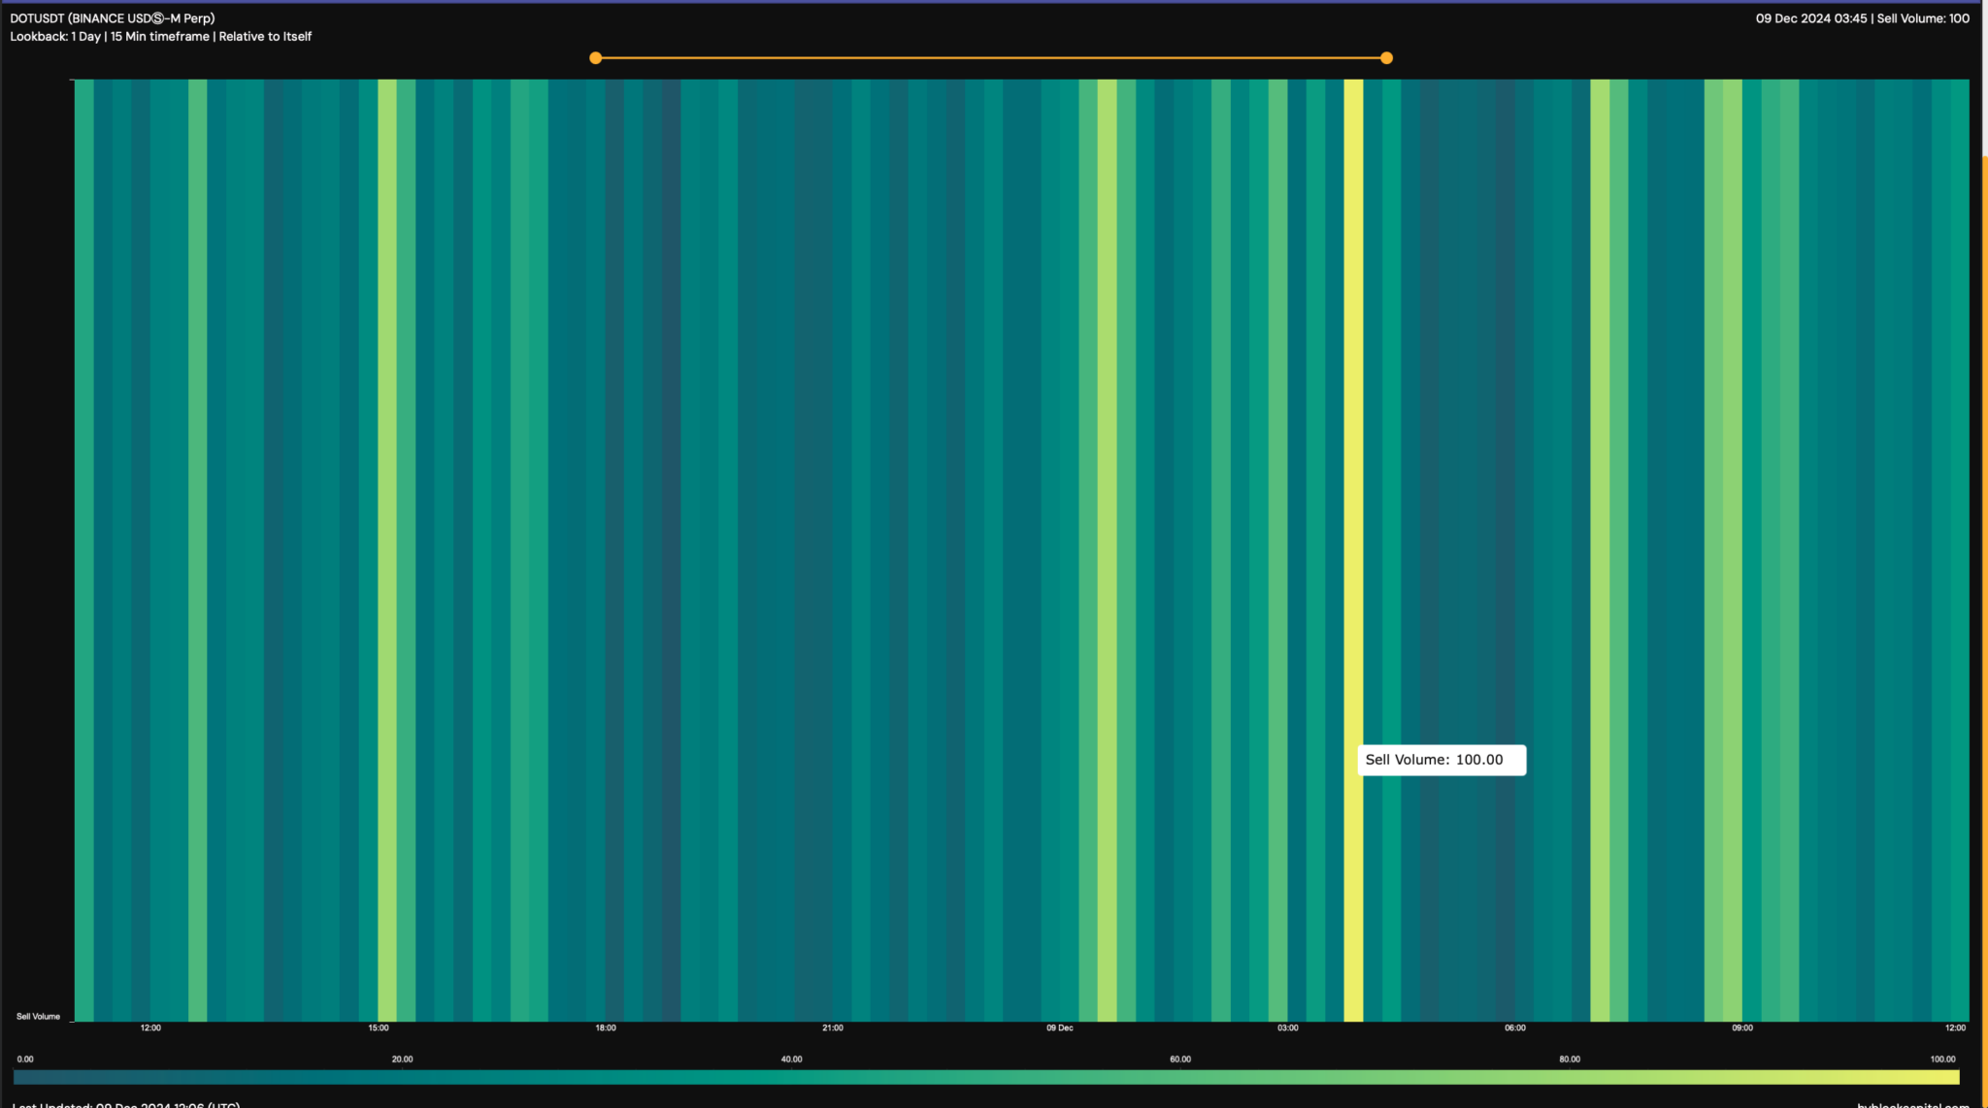Click the 09 Dec date axis label

[1059, 1027]
